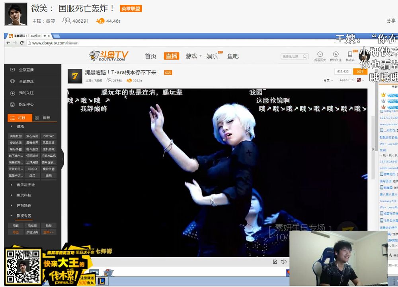This screenshot has height=287, width=398.
Task: Select the 格斗游戏 category
Action: [32, 149]
